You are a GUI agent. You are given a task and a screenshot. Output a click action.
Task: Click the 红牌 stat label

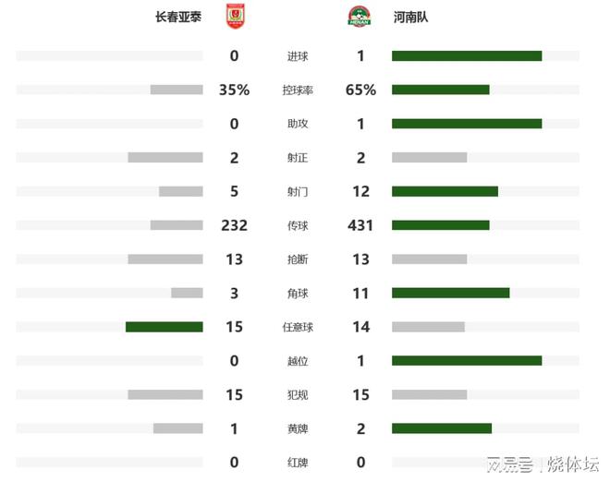[298, 463]
